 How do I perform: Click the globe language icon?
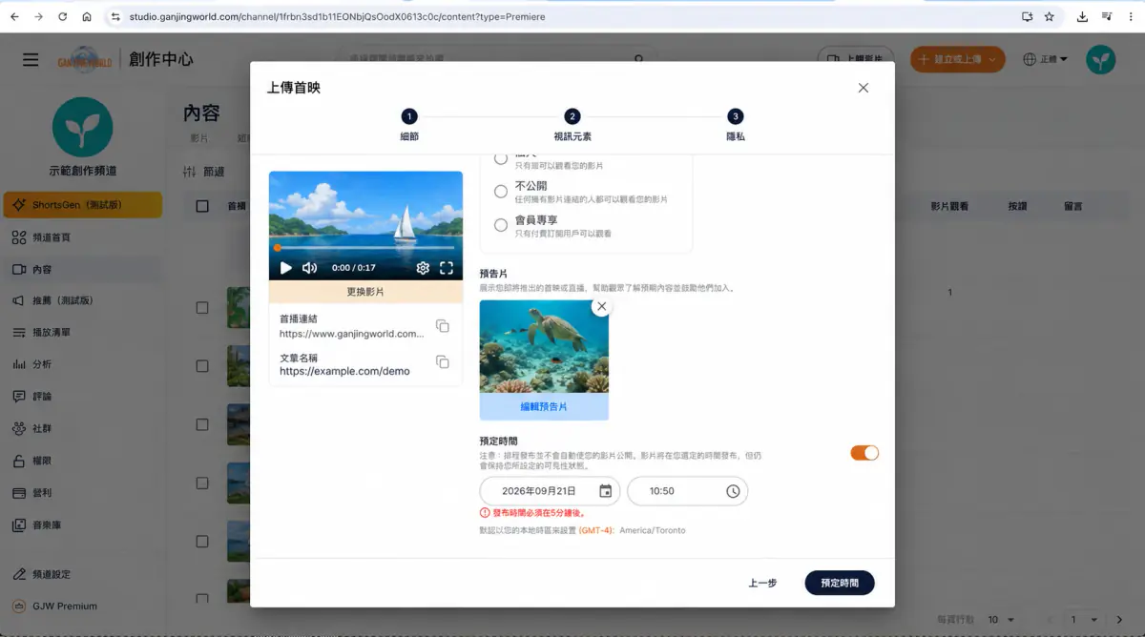click(1030, 59)
